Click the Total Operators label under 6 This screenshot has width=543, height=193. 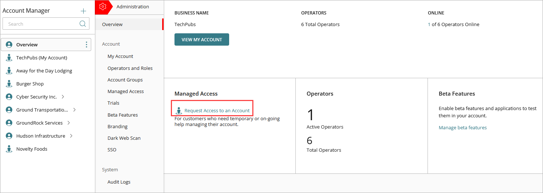324,150
